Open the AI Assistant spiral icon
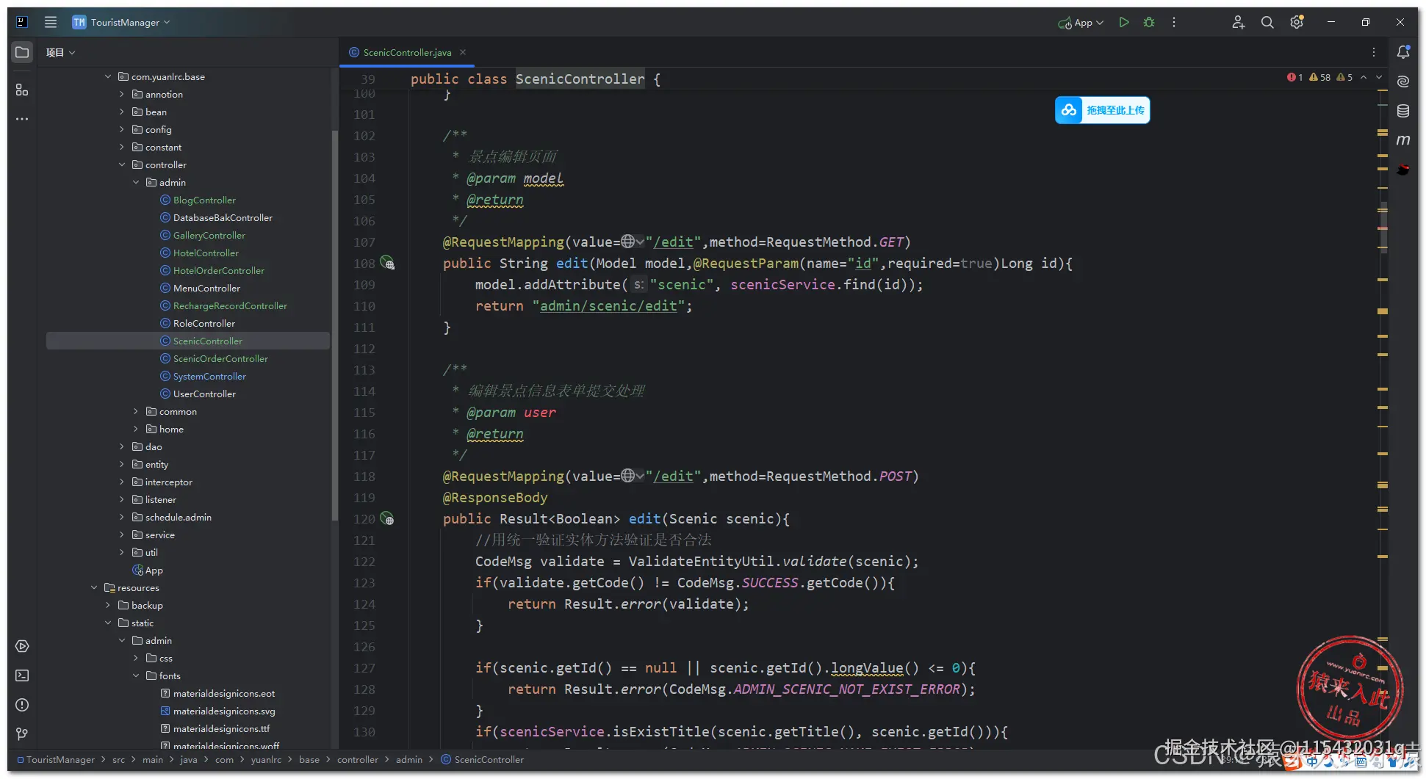Viewport: 1426px width, 779px height. (1403, 81)
